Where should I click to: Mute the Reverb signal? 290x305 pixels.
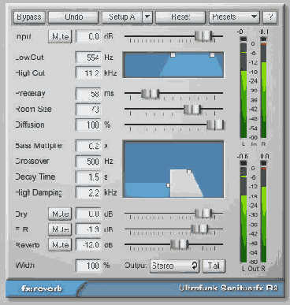click(x=60, y=245)
